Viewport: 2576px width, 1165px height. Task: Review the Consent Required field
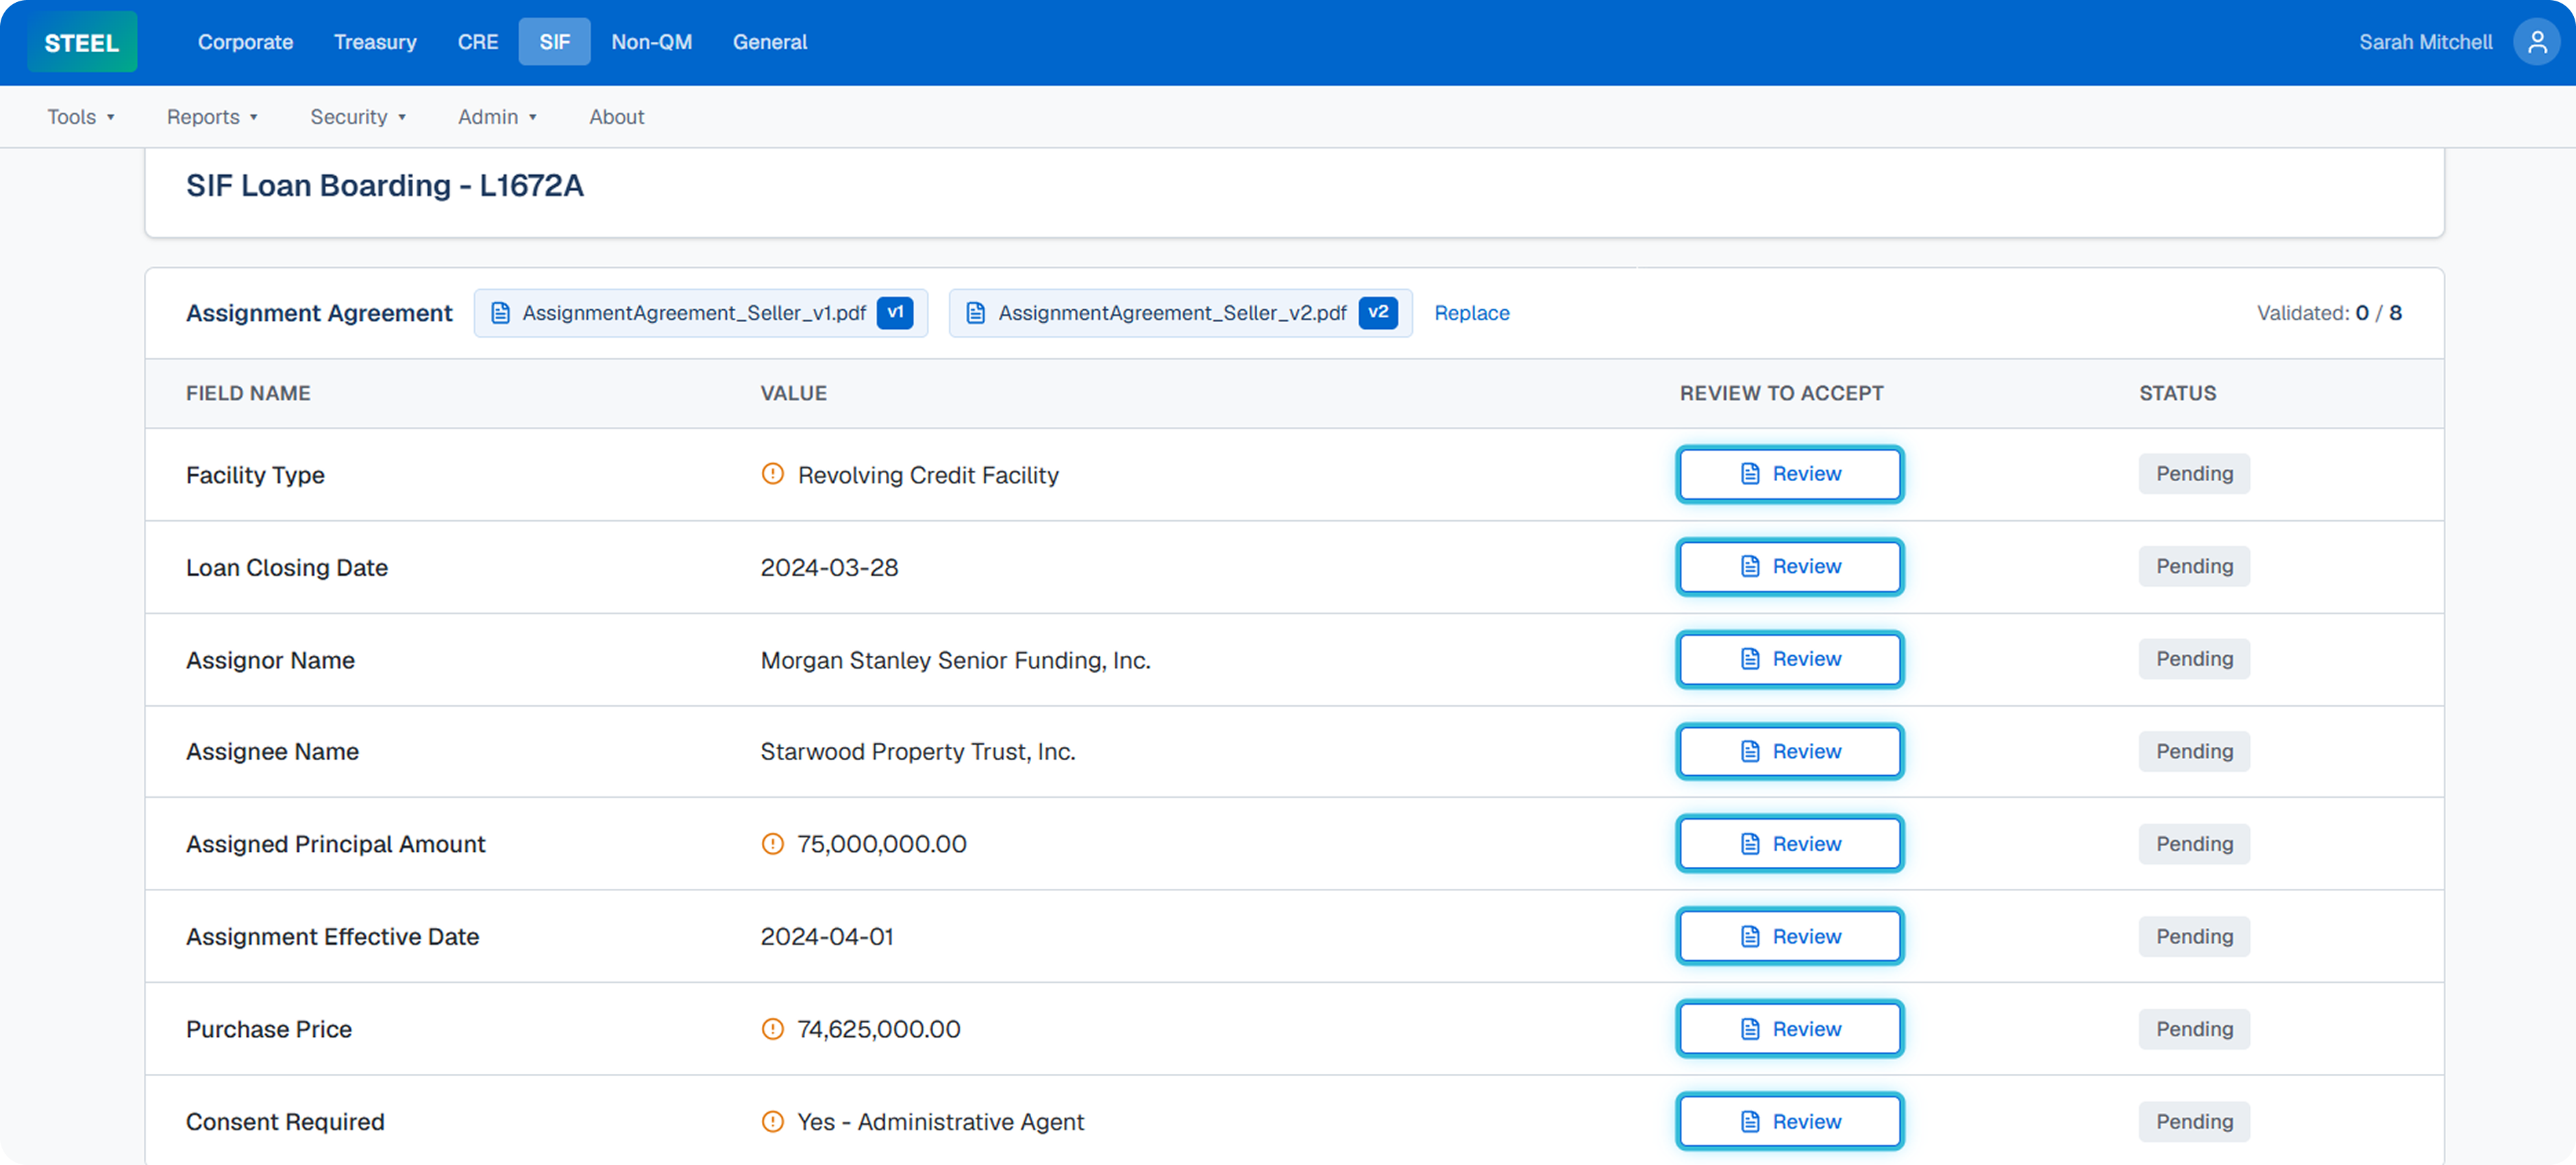point(1790,1122)
